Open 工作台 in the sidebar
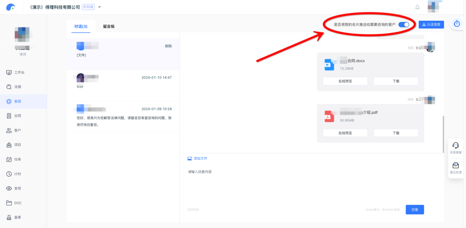The height and width of the screenshot is (228, 466). (x=23, y=72)
